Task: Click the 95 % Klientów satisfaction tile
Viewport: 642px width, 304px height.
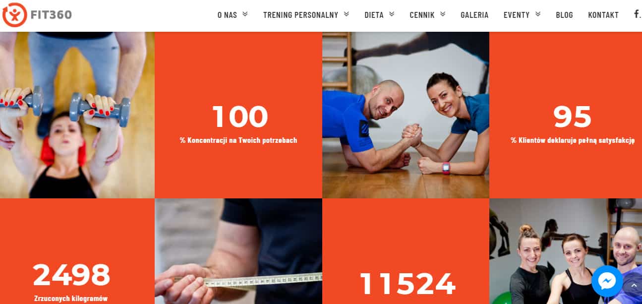Action: click(566, 115)
